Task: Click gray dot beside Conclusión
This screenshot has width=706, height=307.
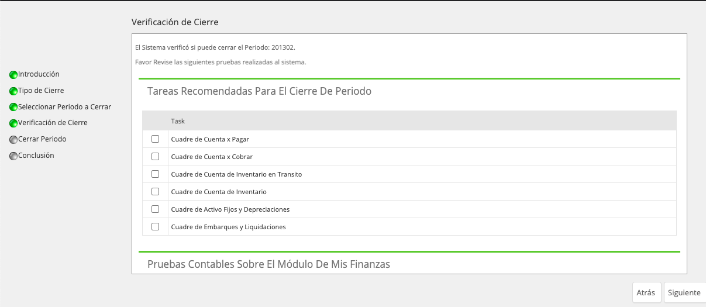Action: (x=13, y=156)
